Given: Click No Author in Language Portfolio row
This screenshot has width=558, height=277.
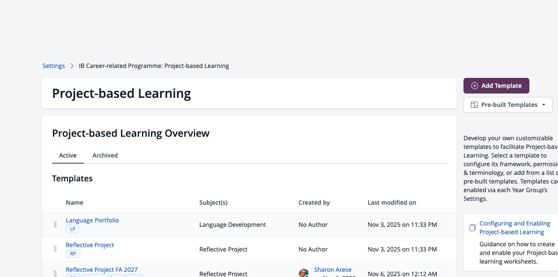Looking at the screenshot, I should [x=313, y=225].
